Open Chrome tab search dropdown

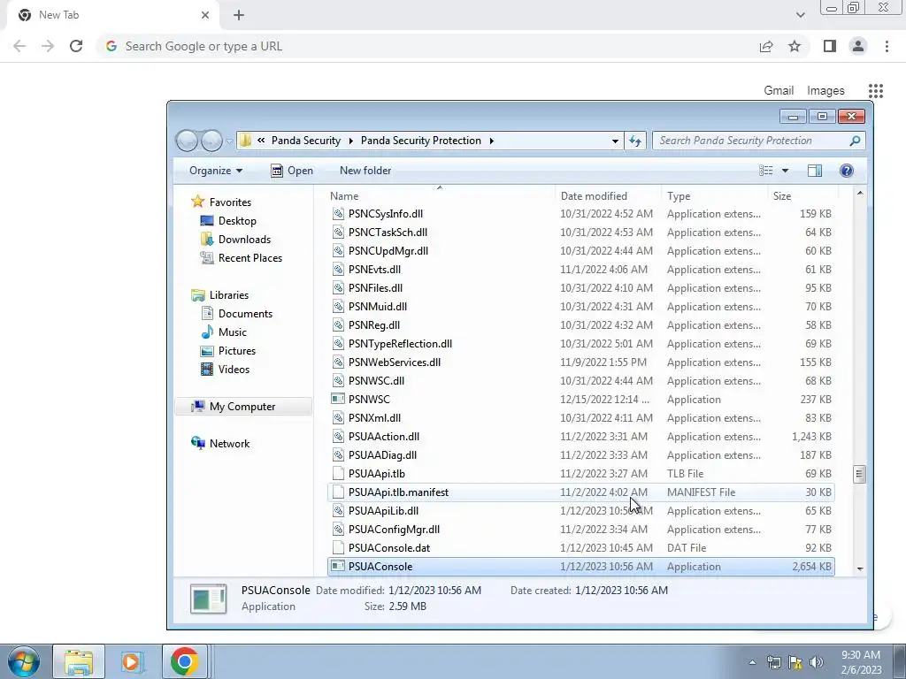click(800, 15)
